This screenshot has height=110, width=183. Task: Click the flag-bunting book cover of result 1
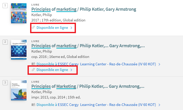point(19,13)
